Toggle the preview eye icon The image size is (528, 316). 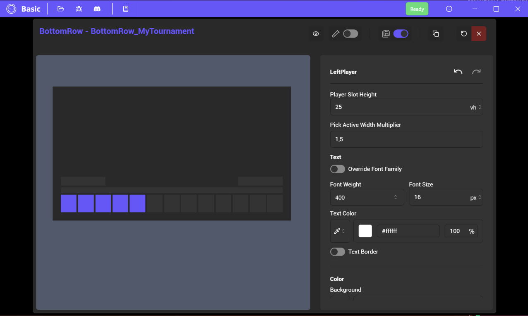point(316,34)
